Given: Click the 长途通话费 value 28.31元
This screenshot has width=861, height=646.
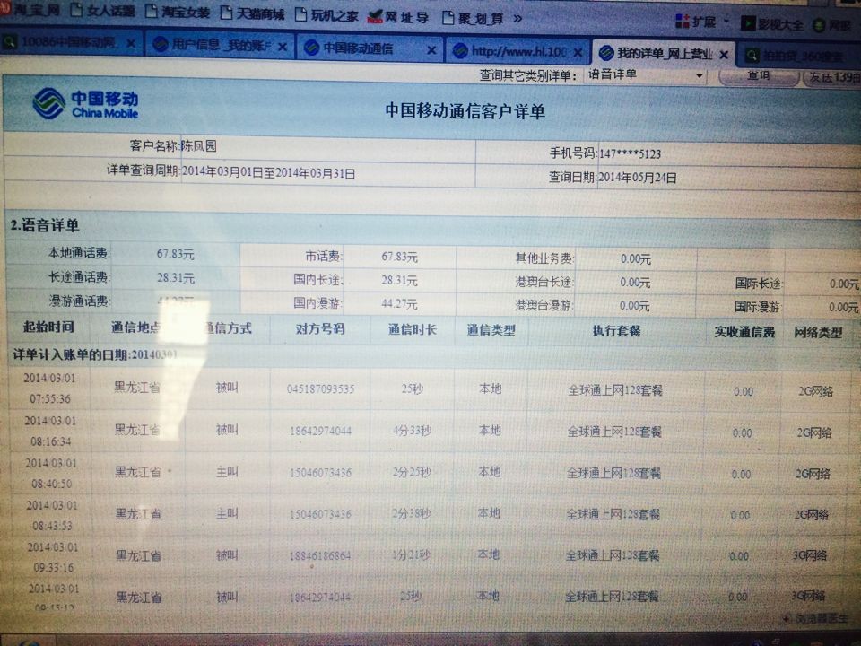Looking at the screenshot, I should point(176,278).
